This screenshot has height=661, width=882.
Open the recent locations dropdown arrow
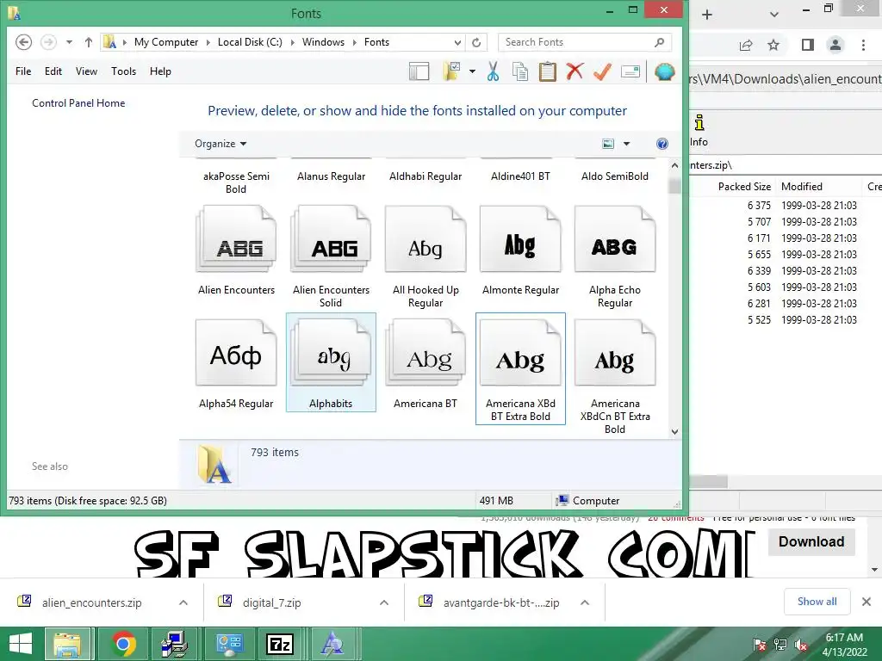pos(69,42)
